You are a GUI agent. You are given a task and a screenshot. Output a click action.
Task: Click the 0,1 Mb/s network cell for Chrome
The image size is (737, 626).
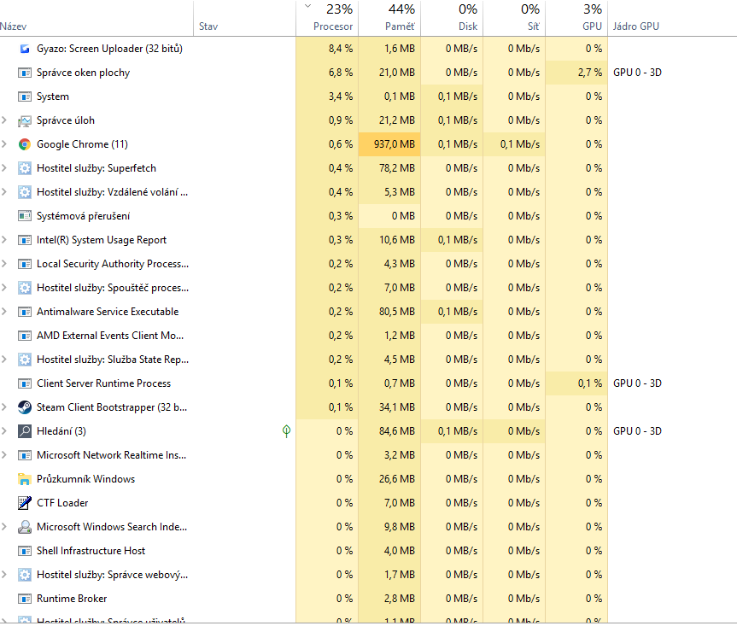point(514,144)
